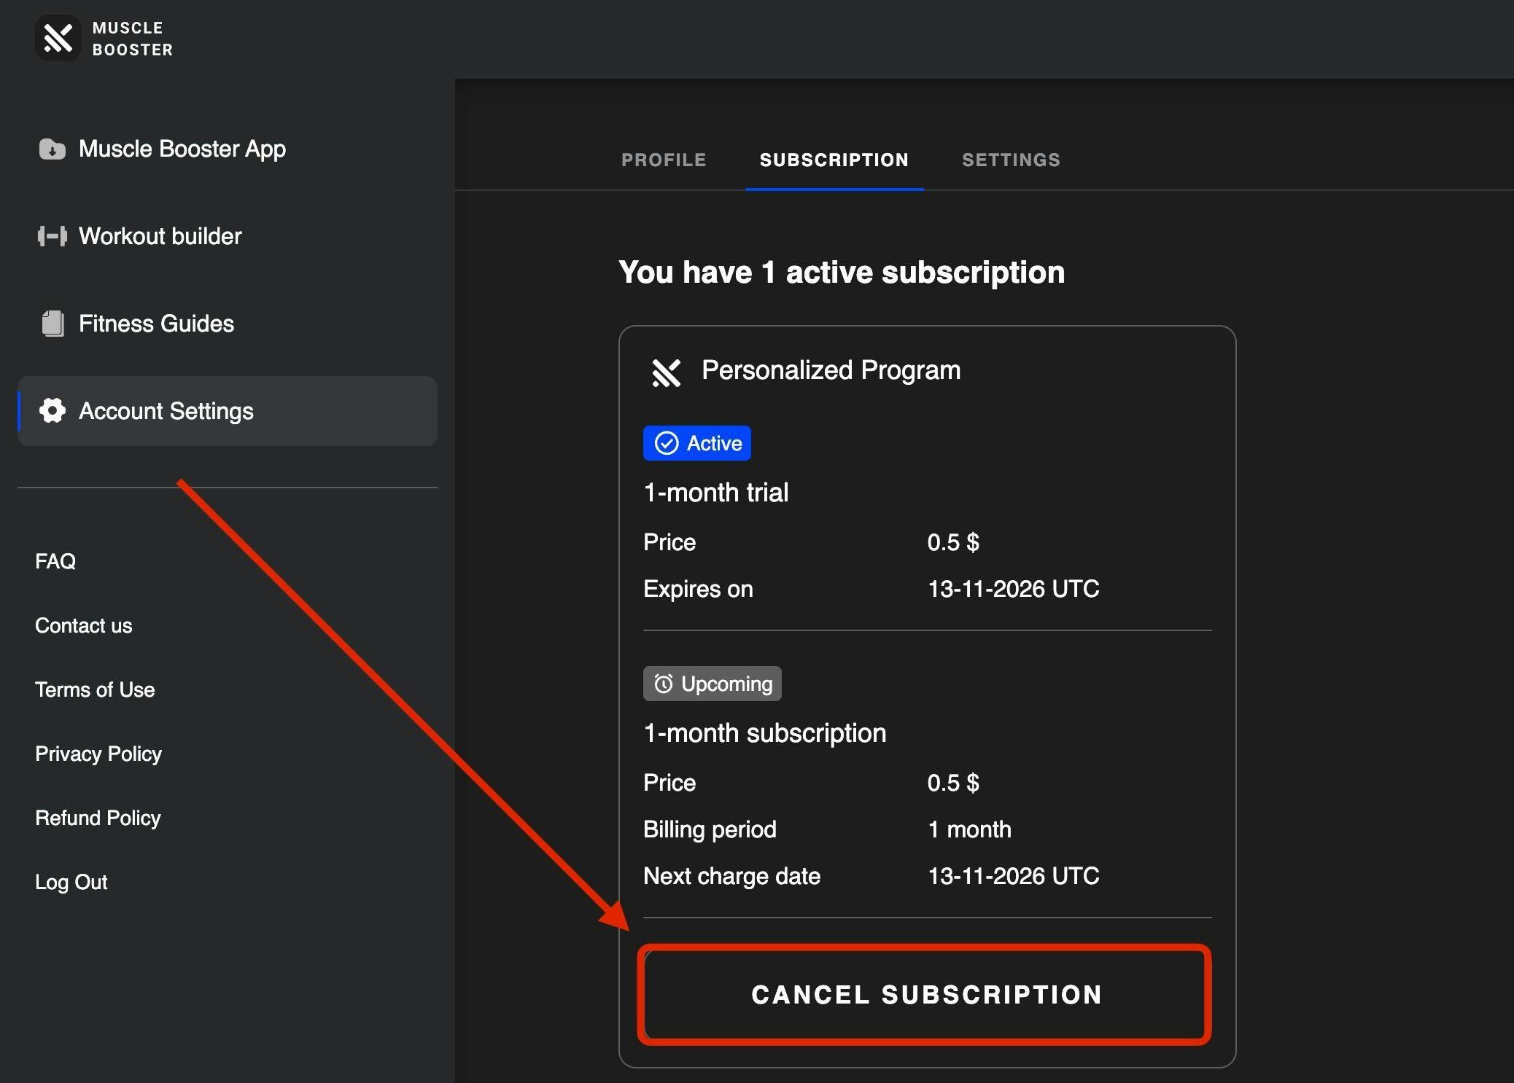The height and width of the screenshot is (1083, 1514).
Task: Open the Privacy Policy link
Action: pyautogui.click(x=98, y=754)
